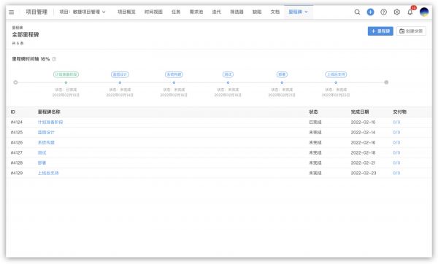Screen dimensions: 438x264
Task: Open the 需求池 tab
Action: click(x=196, y=12)
